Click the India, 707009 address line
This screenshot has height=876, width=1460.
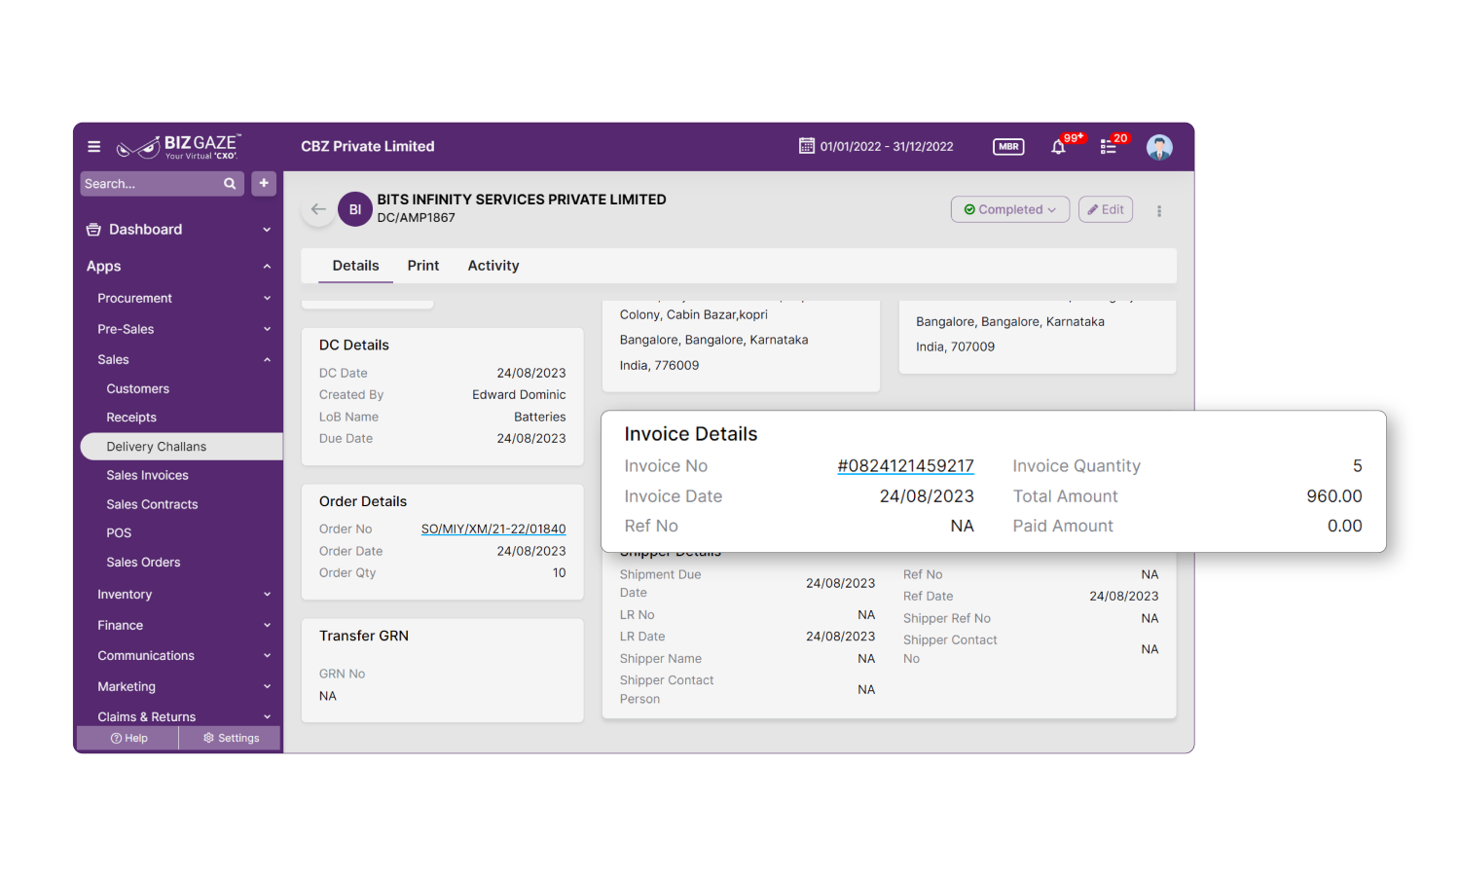(955, 347)
